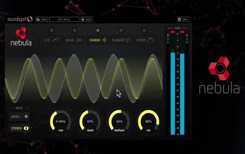Image resolution: width=245 pixels, height=154 pixels.
Task: Toggle the stereo channel link icon
Action: point(177,28)
